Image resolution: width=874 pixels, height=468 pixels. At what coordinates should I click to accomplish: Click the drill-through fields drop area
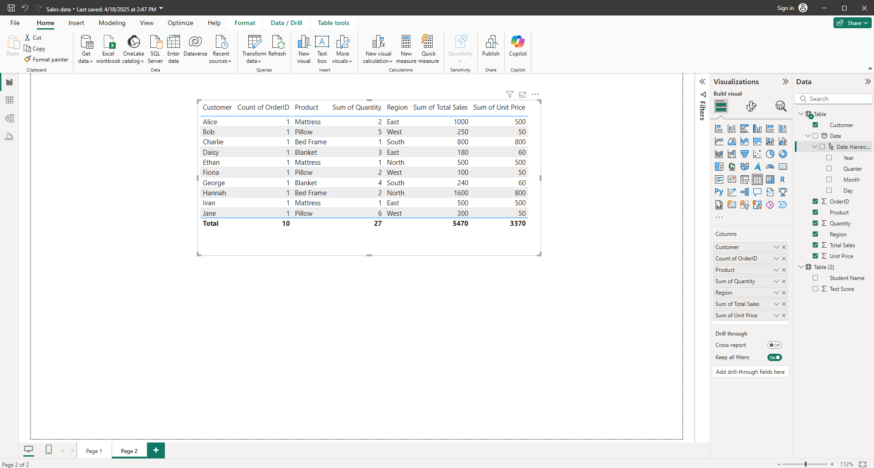coord(750,372)
